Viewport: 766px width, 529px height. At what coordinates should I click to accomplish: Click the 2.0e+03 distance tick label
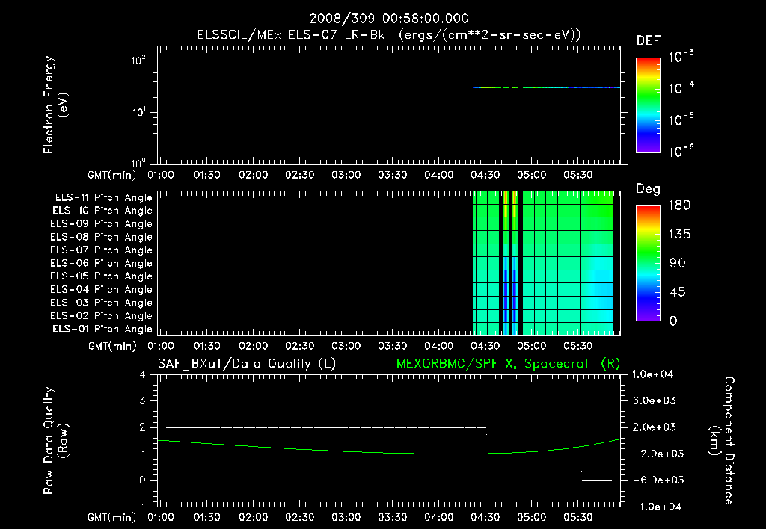[x=654, y=427]
